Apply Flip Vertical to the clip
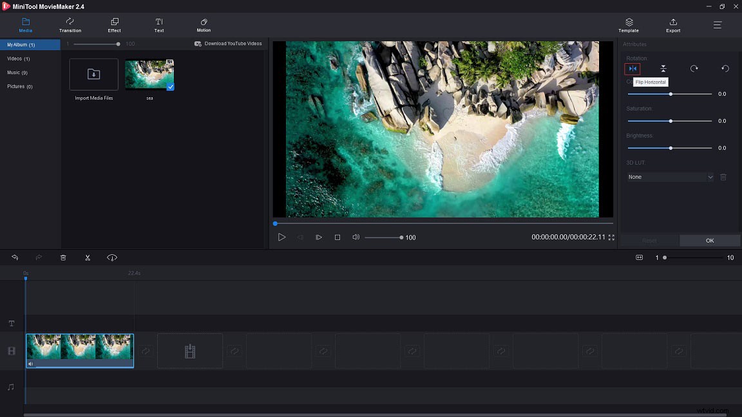 (663, 68)
